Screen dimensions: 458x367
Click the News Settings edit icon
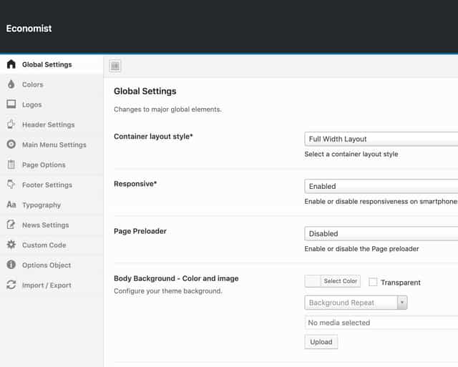click(11, 225)
